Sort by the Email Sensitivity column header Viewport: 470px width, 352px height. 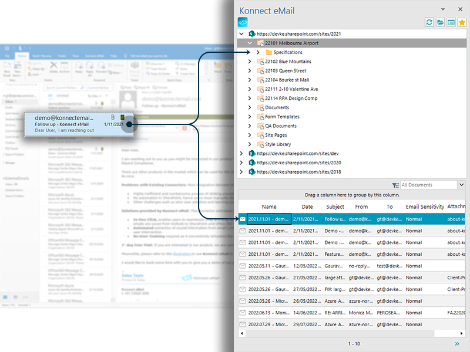425,207
